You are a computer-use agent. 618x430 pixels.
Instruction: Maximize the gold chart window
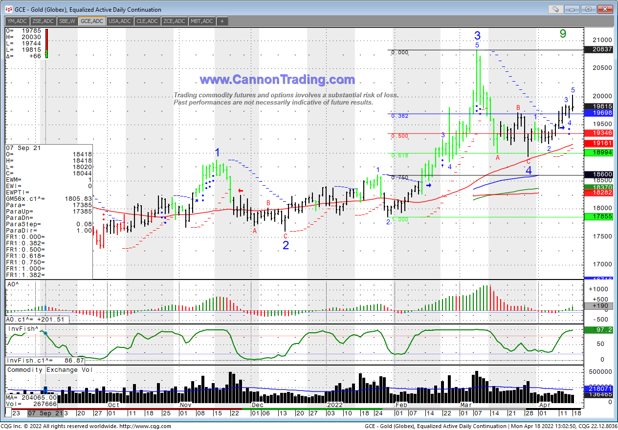(x=589, y=9)
